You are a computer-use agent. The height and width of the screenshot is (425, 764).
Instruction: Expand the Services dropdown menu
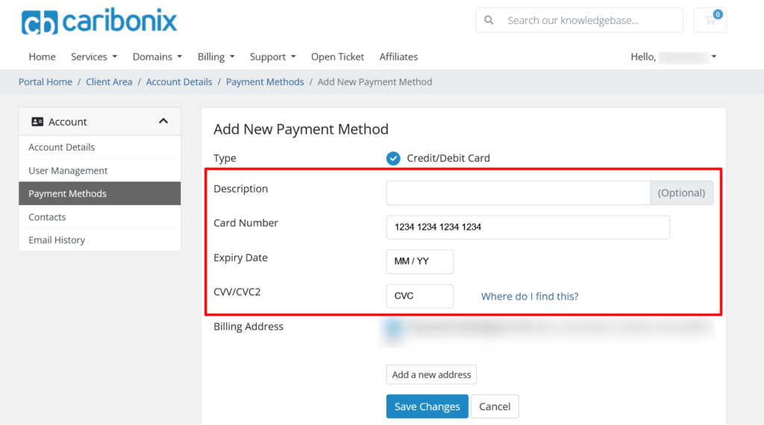coord(94,57)
